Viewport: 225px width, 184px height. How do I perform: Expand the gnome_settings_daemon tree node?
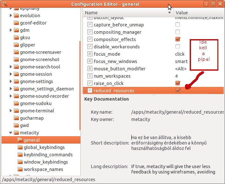[10, 89]
